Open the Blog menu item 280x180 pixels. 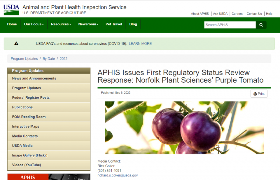(x=133, y=24)
